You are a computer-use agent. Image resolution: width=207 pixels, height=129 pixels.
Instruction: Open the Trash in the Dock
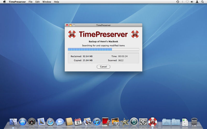click(x=194, y=122)
